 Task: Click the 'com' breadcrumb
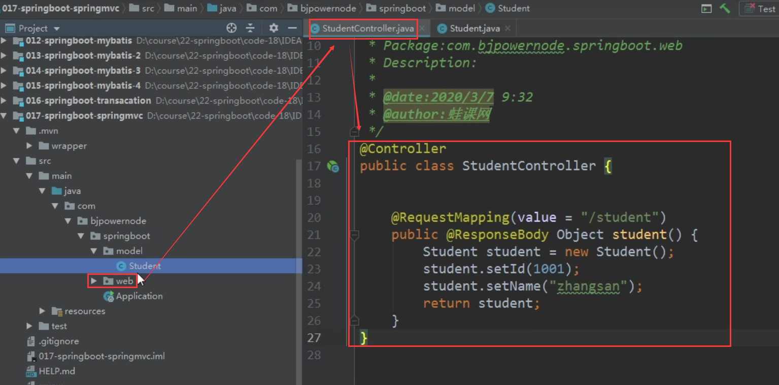coord(262,8)
